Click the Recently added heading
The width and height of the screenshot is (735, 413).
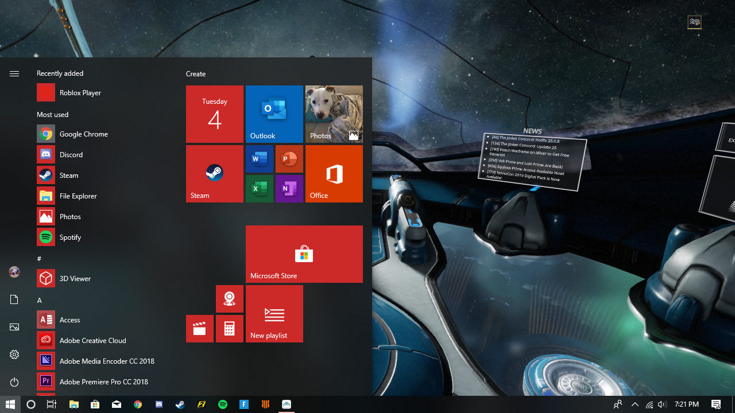click(60, 73)
